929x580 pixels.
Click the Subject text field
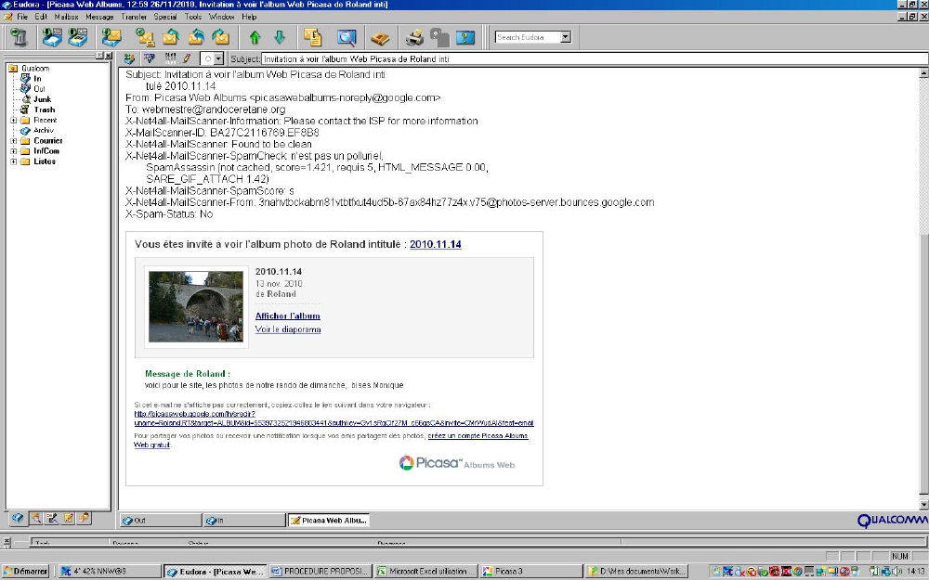(595, 58)
